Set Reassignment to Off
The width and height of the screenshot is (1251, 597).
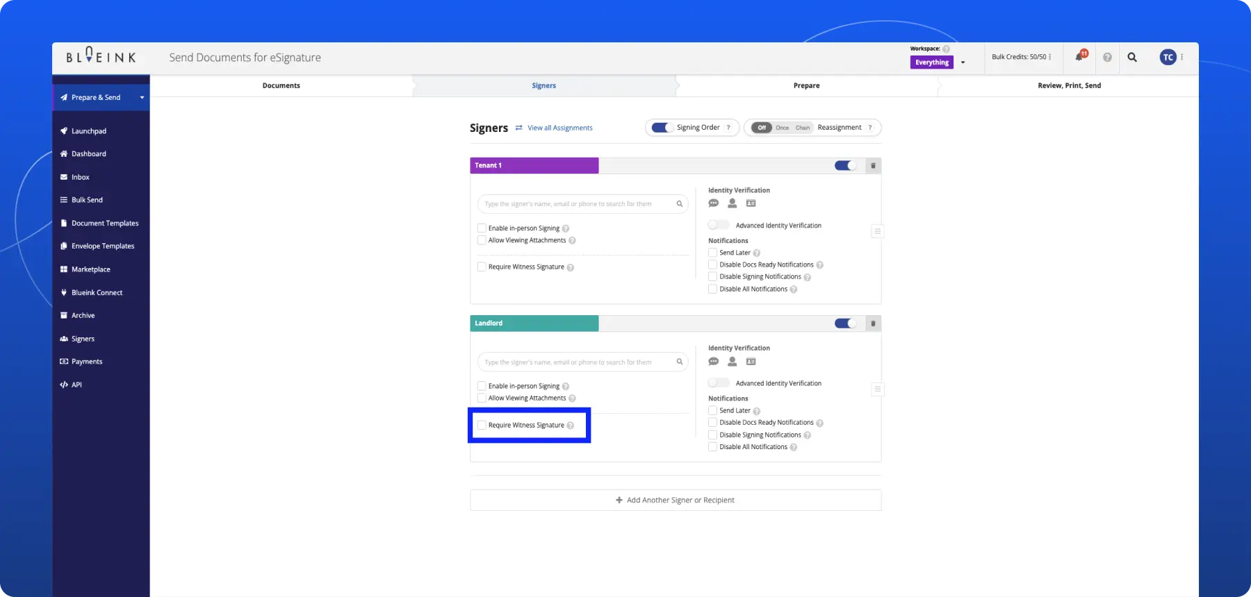762,128
